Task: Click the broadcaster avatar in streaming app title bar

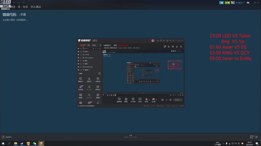Action: pyautogui.click(x=153, y=41)
